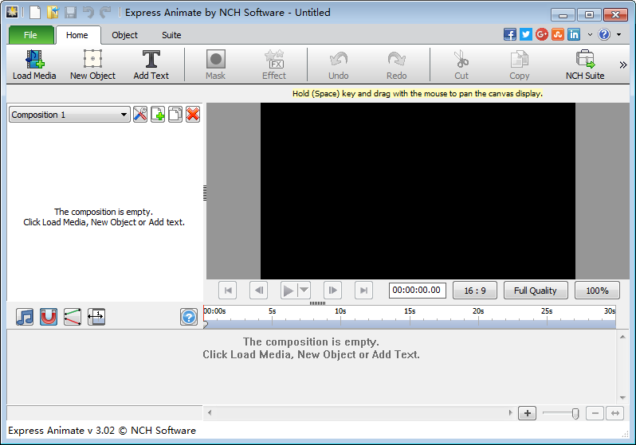Viewport: 636px width, 445px height.
Task: Zoom in timeline with plus button
Action: point(528,413)
